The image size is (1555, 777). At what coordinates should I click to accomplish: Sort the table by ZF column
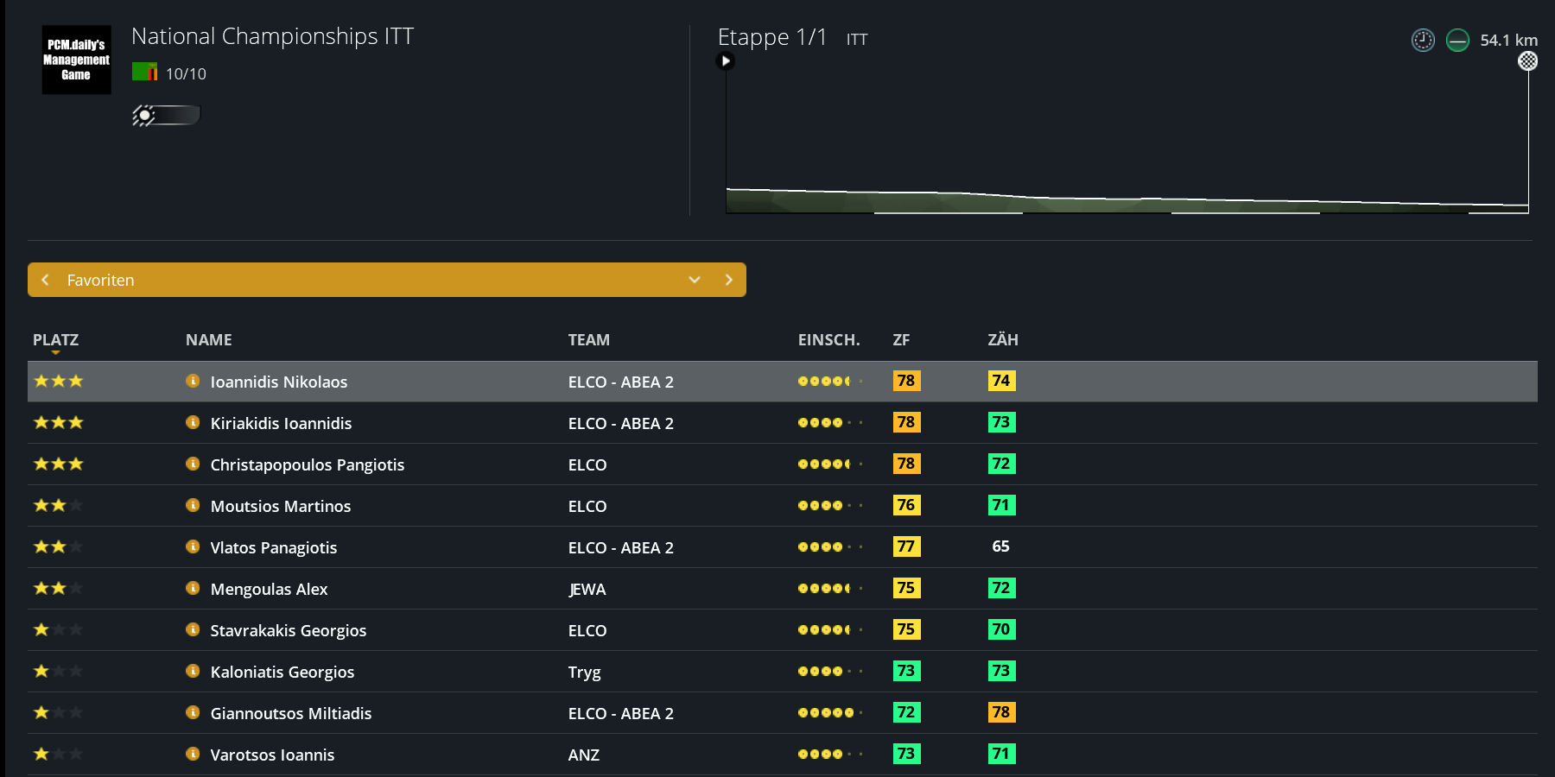coord(901,339)
